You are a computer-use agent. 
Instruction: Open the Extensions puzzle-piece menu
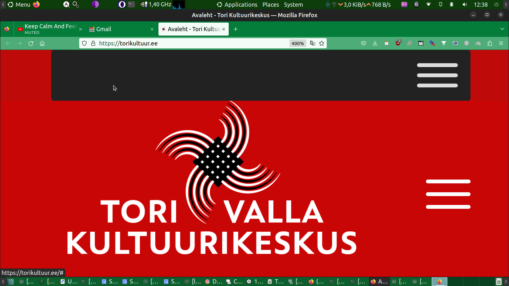pyautogui.click(x=490, y=44)
